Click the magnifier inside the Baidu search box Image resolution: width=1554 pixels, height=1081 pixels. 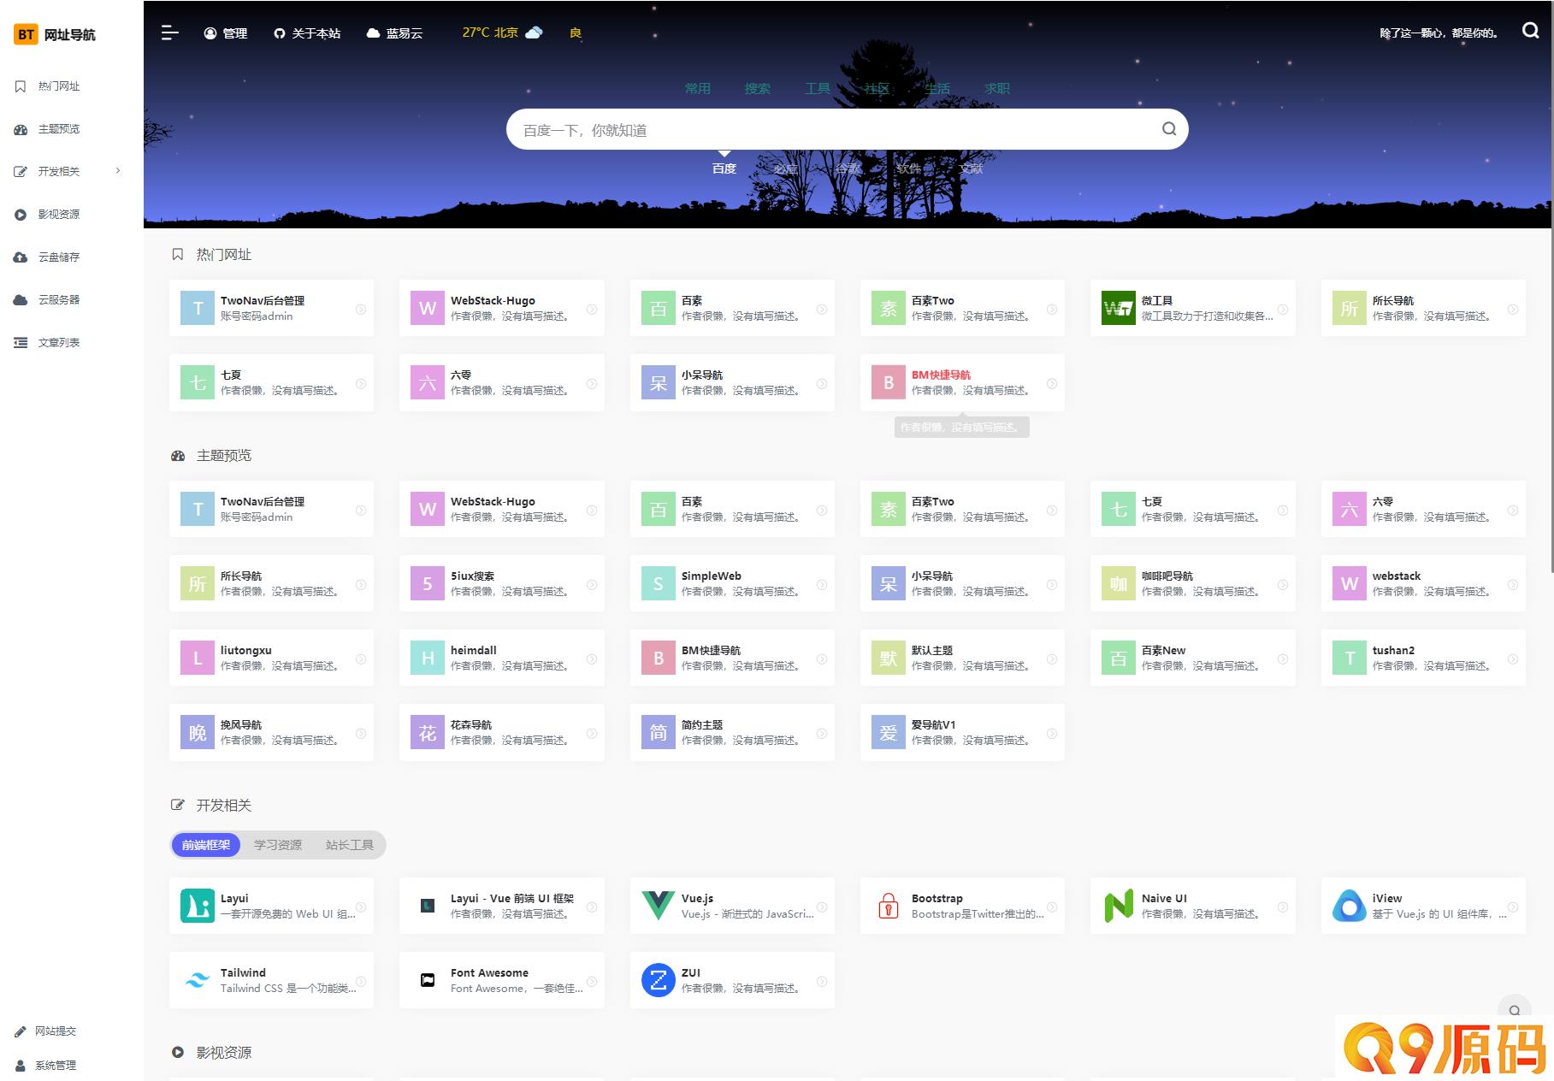point(1169,129)
